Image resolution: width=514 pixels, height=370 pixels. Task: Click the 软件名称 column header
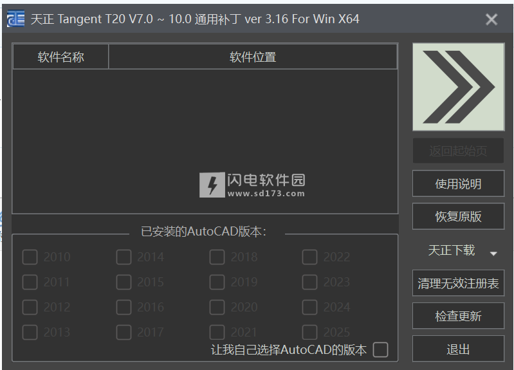pyautogui.click(x=60, y=57)
